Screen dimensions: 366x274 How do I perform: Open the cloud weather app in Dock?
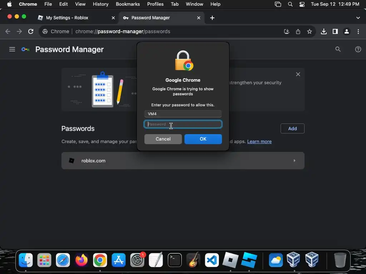[276, 260]
